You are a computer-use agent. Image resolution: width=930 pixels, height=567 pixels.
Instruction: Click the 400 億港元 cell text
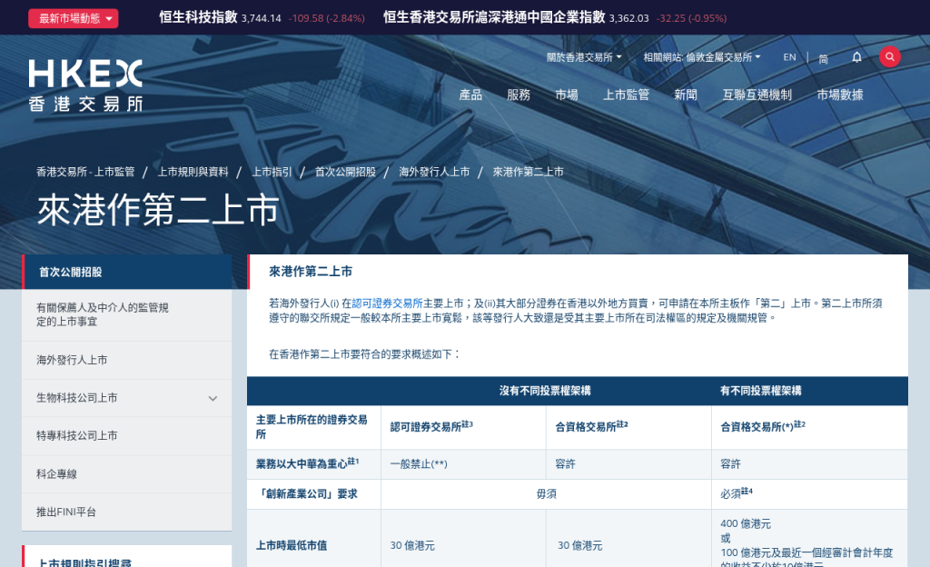[746, 523]
